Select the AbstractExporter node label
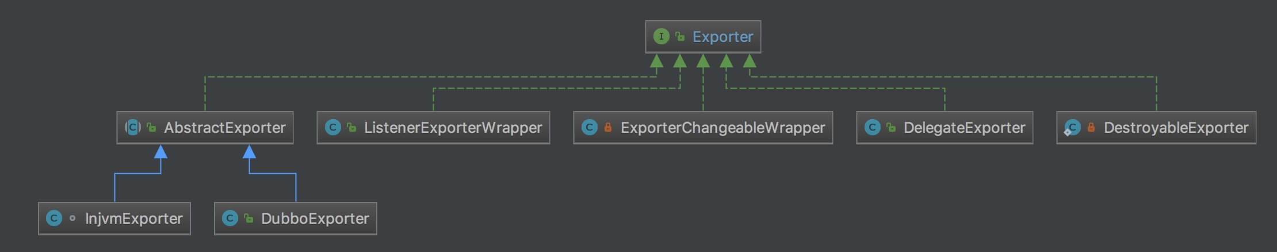The height and width of the screenshot is (252, 1277). click(x=225, y=128)
